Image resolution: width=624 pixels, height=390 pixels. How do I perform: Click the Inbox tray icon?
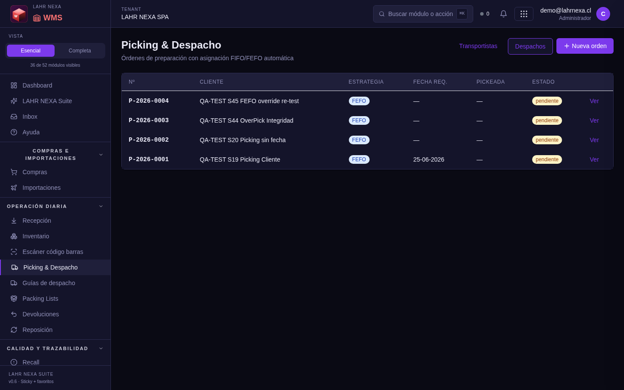[14, 117]
